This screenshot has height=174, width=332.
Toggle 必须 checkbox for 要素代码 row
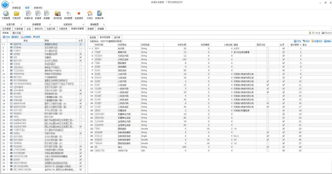pyautogui.click(x=283, y=52)
